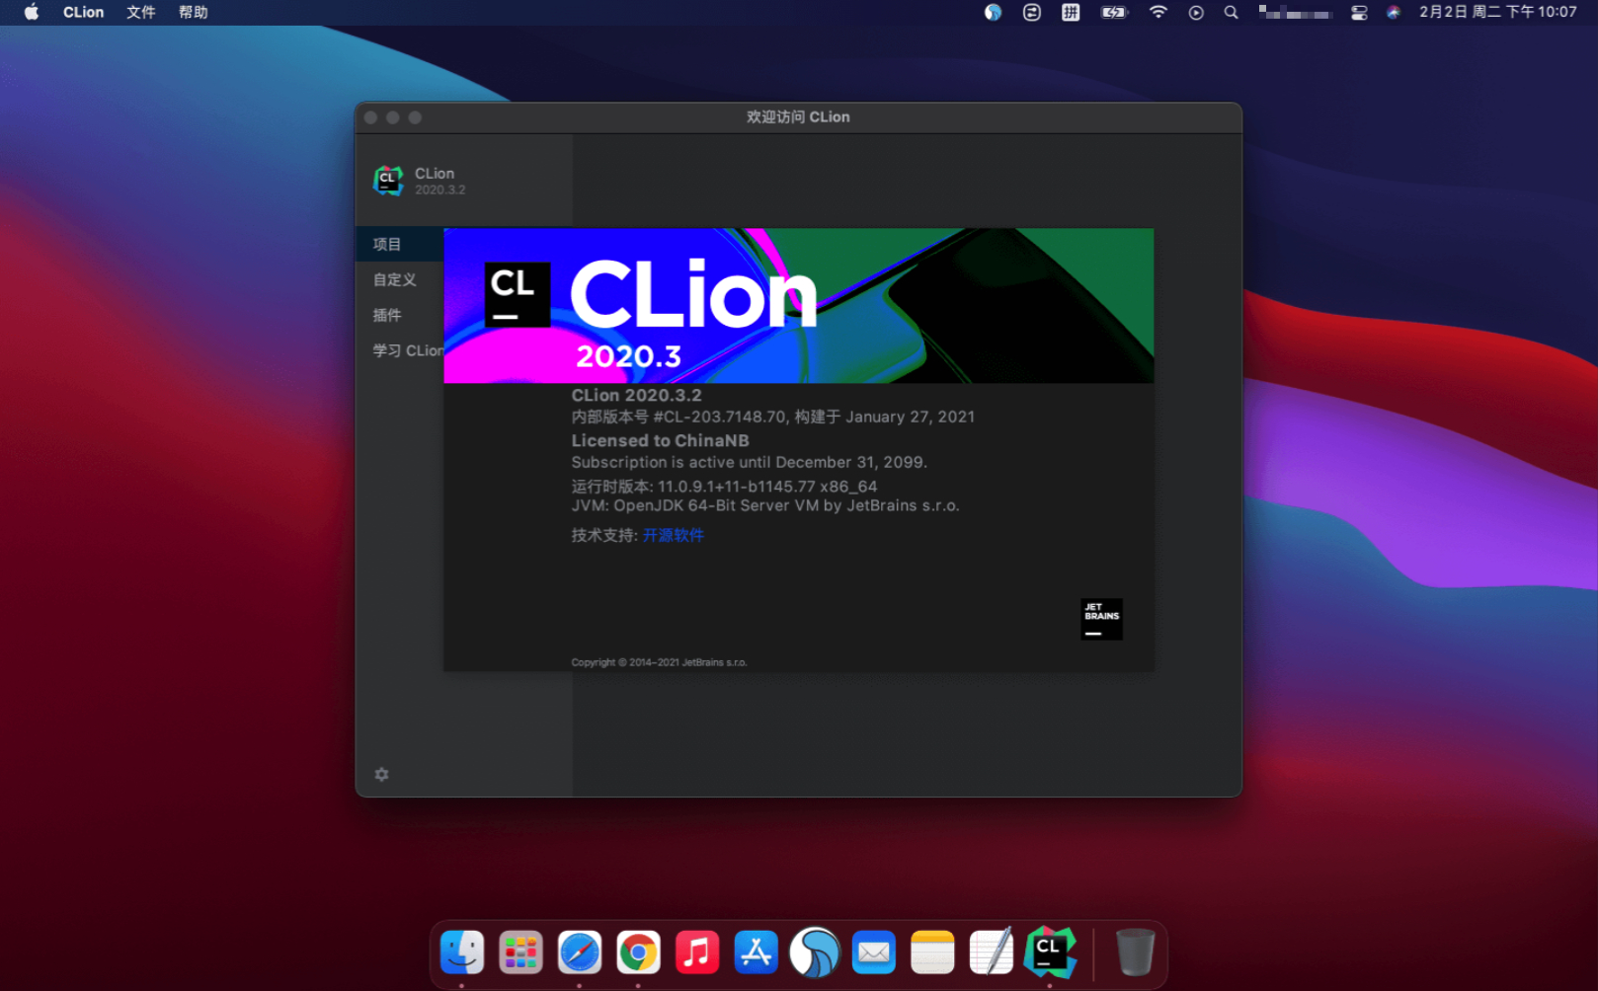Click the Licensed to ChinaNB text
1598x991 pixels.
[x=660, y=440]
